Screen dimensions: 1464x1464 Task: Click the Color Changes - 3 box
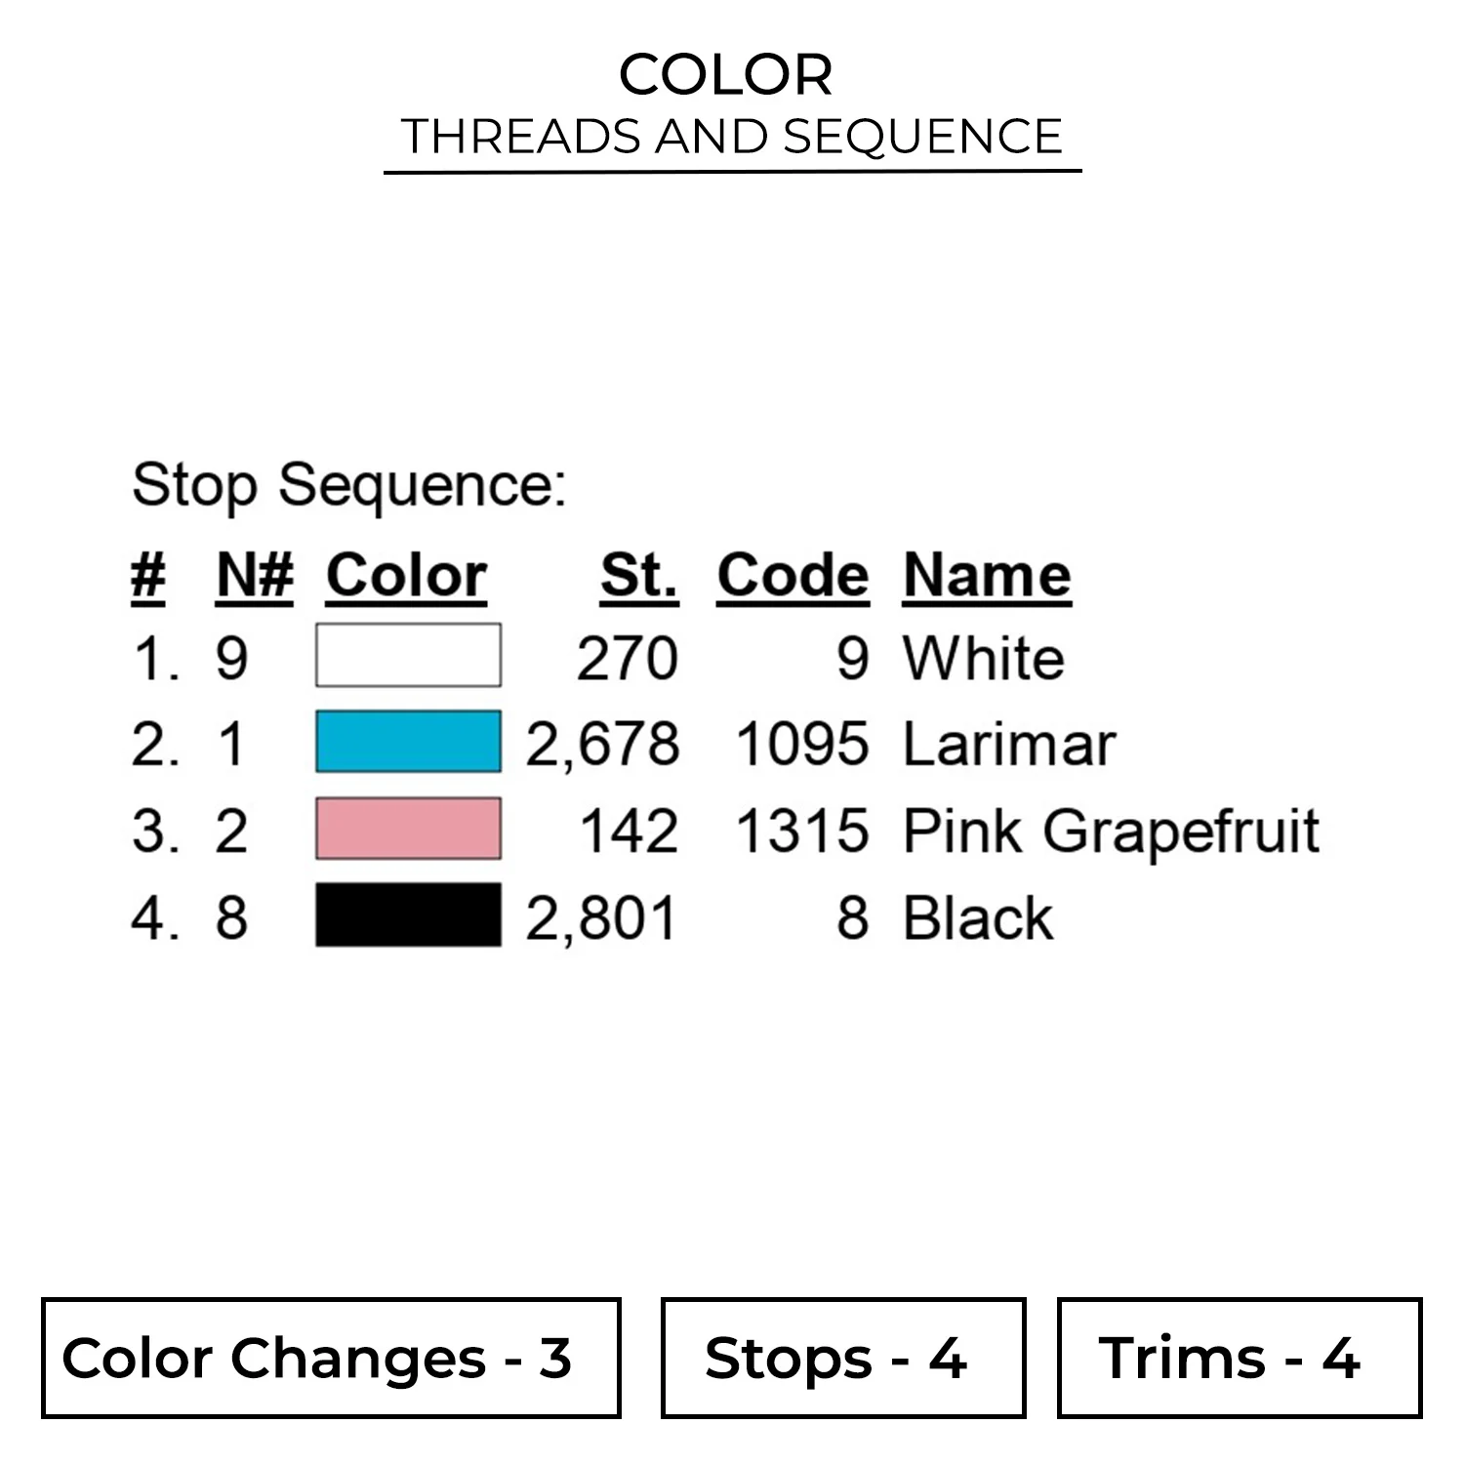331,1358
